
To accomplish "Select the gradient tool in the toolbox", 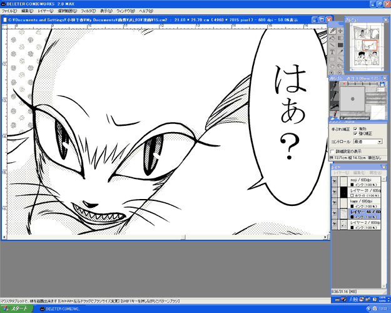I will [340, 38].
